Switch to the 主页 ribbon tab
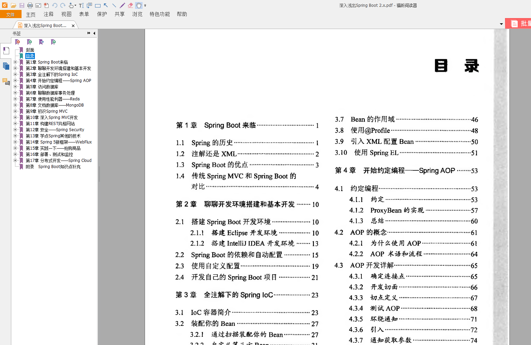Image resolution: width=531 pixels, height=345 pixels. [x=31, y=14]
